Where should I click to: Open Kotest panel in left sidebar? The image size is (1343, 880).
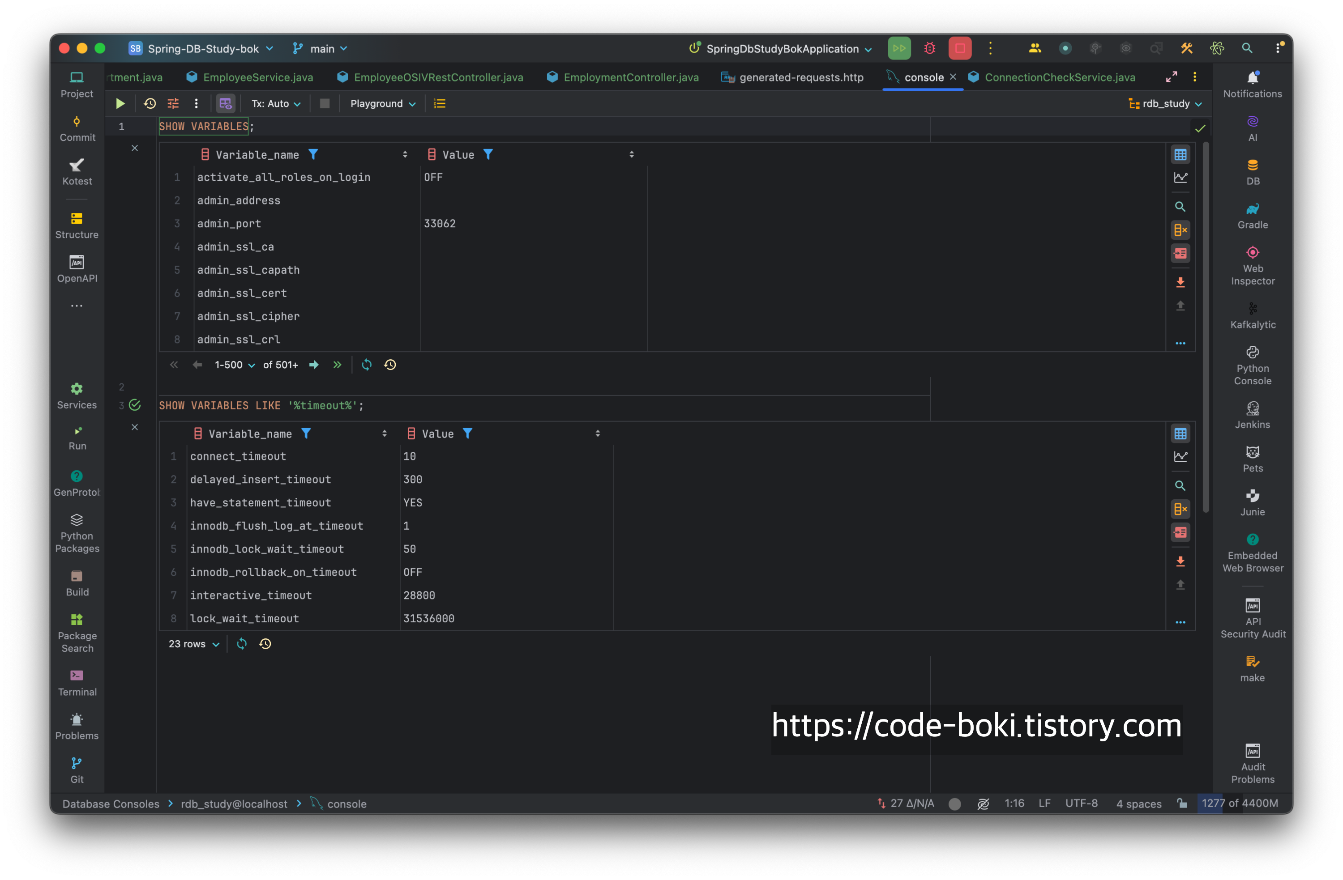click(x=77, y=171)
